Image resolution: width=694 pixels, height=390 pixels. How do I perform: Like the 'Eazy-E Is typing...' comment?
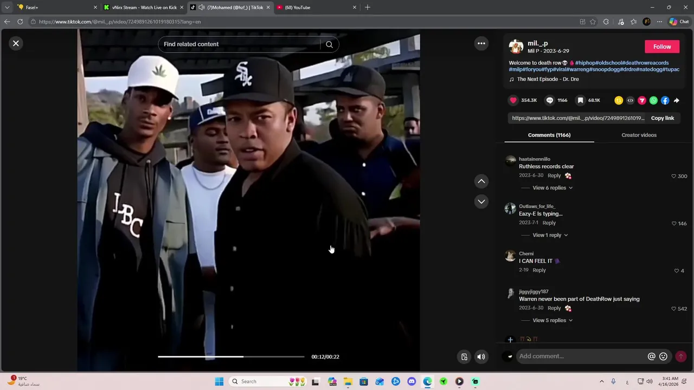pyautogui.click(x=674, y=223)
